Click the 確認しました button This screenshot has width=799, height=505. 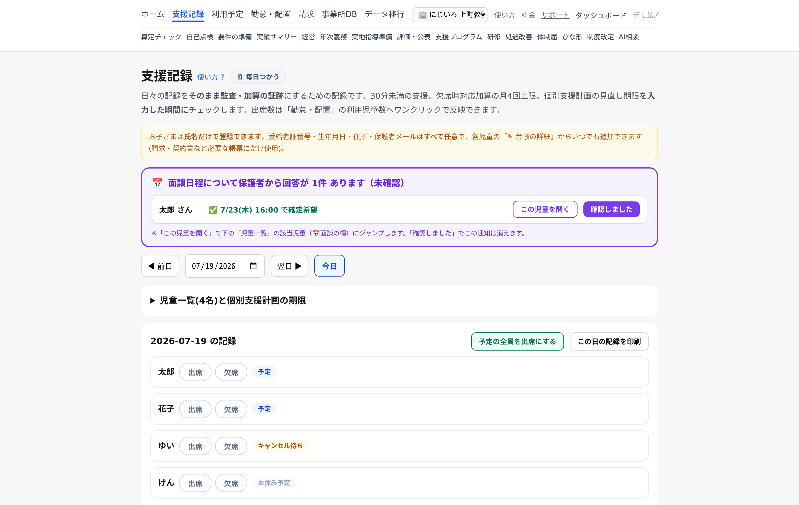(x=611, y=209)
